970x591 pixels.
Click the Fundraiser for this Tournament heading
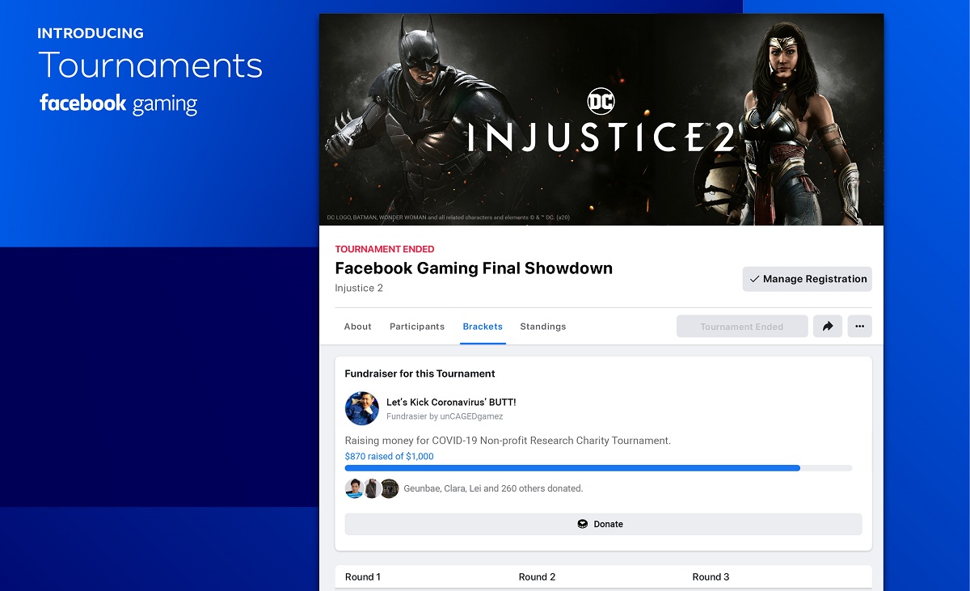click(420, 374)
